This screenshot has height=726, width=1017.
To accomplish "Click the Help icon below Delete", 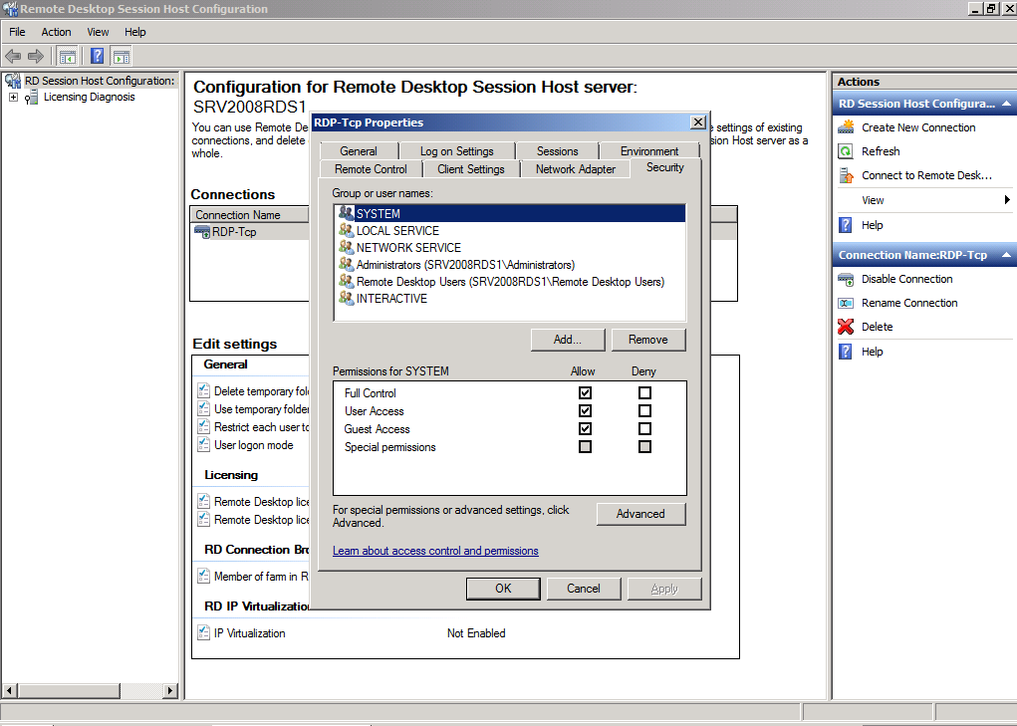I will click(846, 352).
